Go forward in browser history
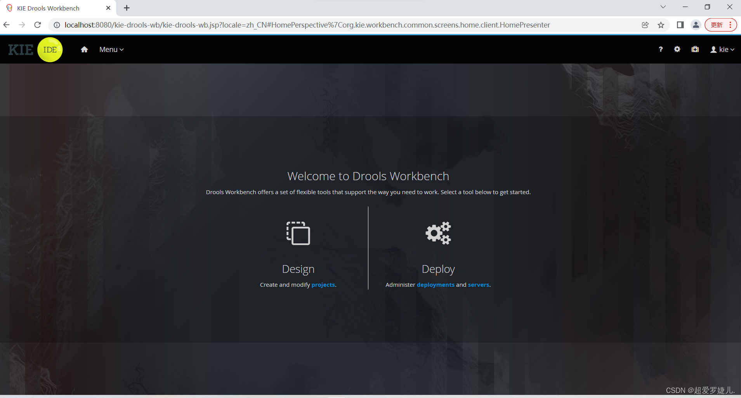Screen dimensions: 741x398 [22, 25]
